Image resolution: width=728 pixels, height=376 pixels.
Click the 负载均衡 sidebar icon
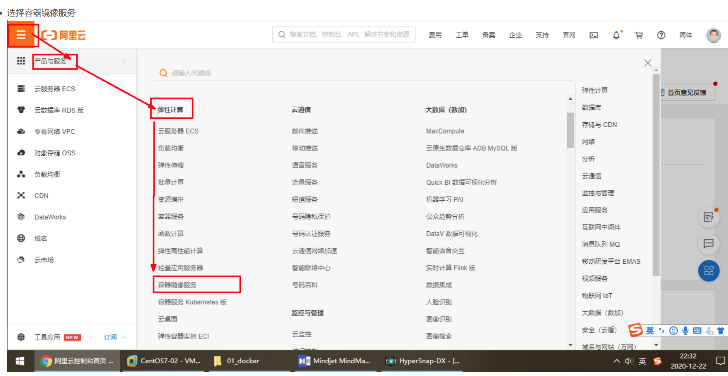(21, 174)
